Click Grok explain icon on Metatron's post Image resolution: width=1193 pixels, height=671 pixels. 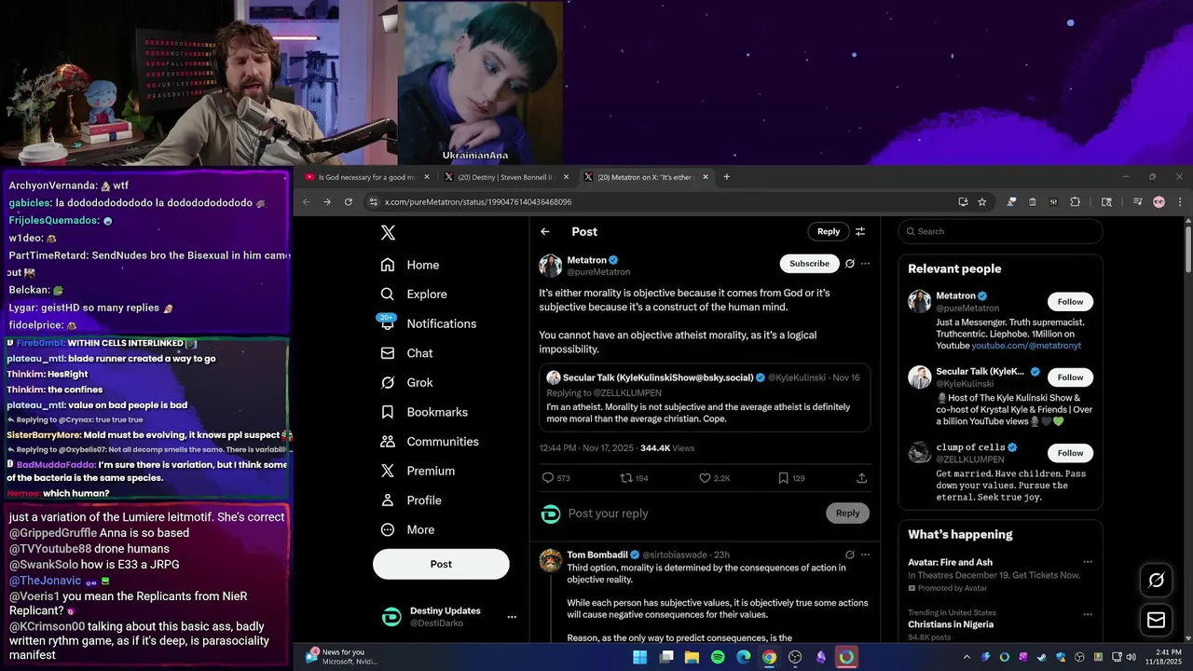click(849, 264)
